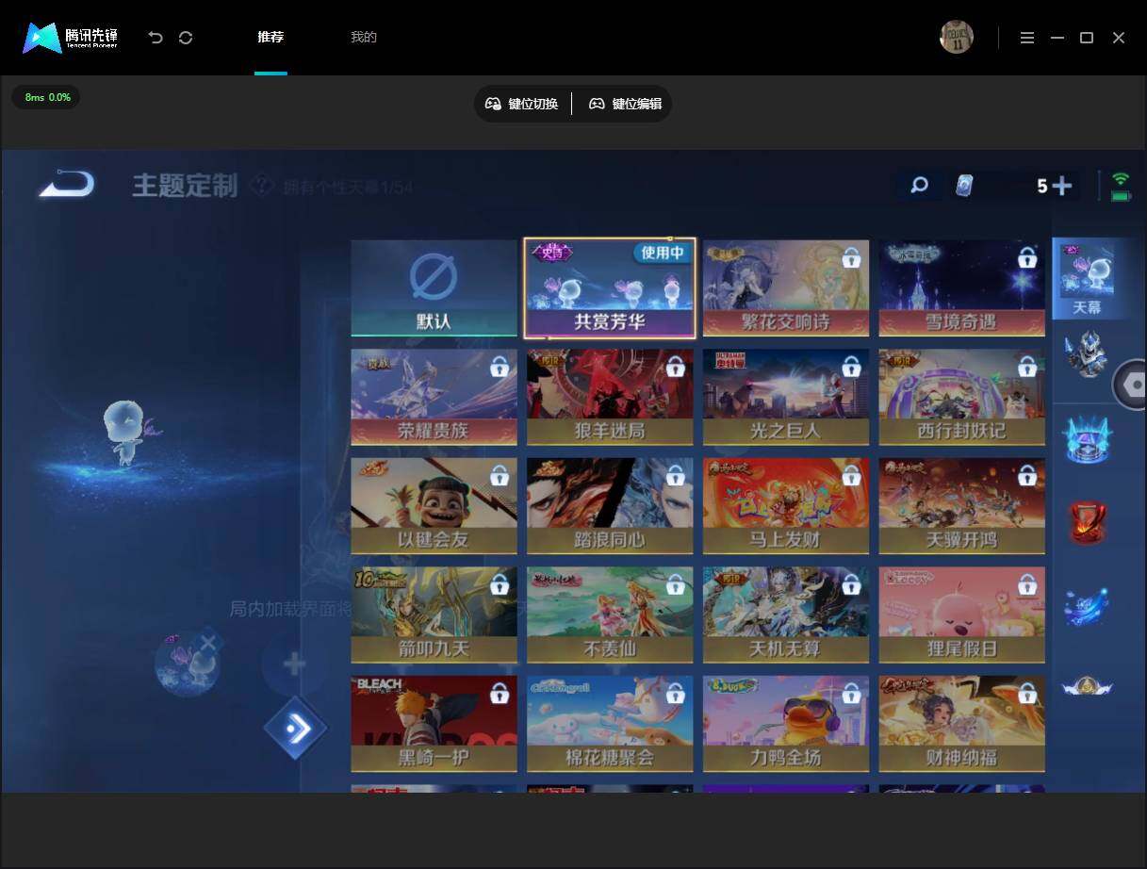The width and height of the screenshot is (1147, 869).
Task: Open the armored hero category icon in sidebar
Action: pos(1086,355)
